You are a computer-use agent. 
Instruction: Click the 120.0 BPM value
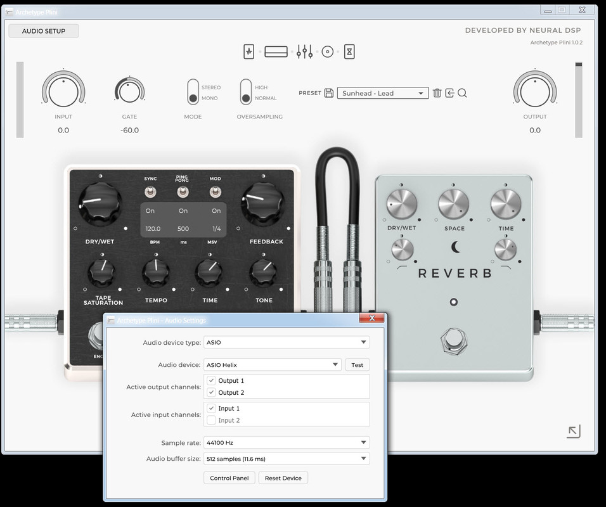[x=153, y=229]
